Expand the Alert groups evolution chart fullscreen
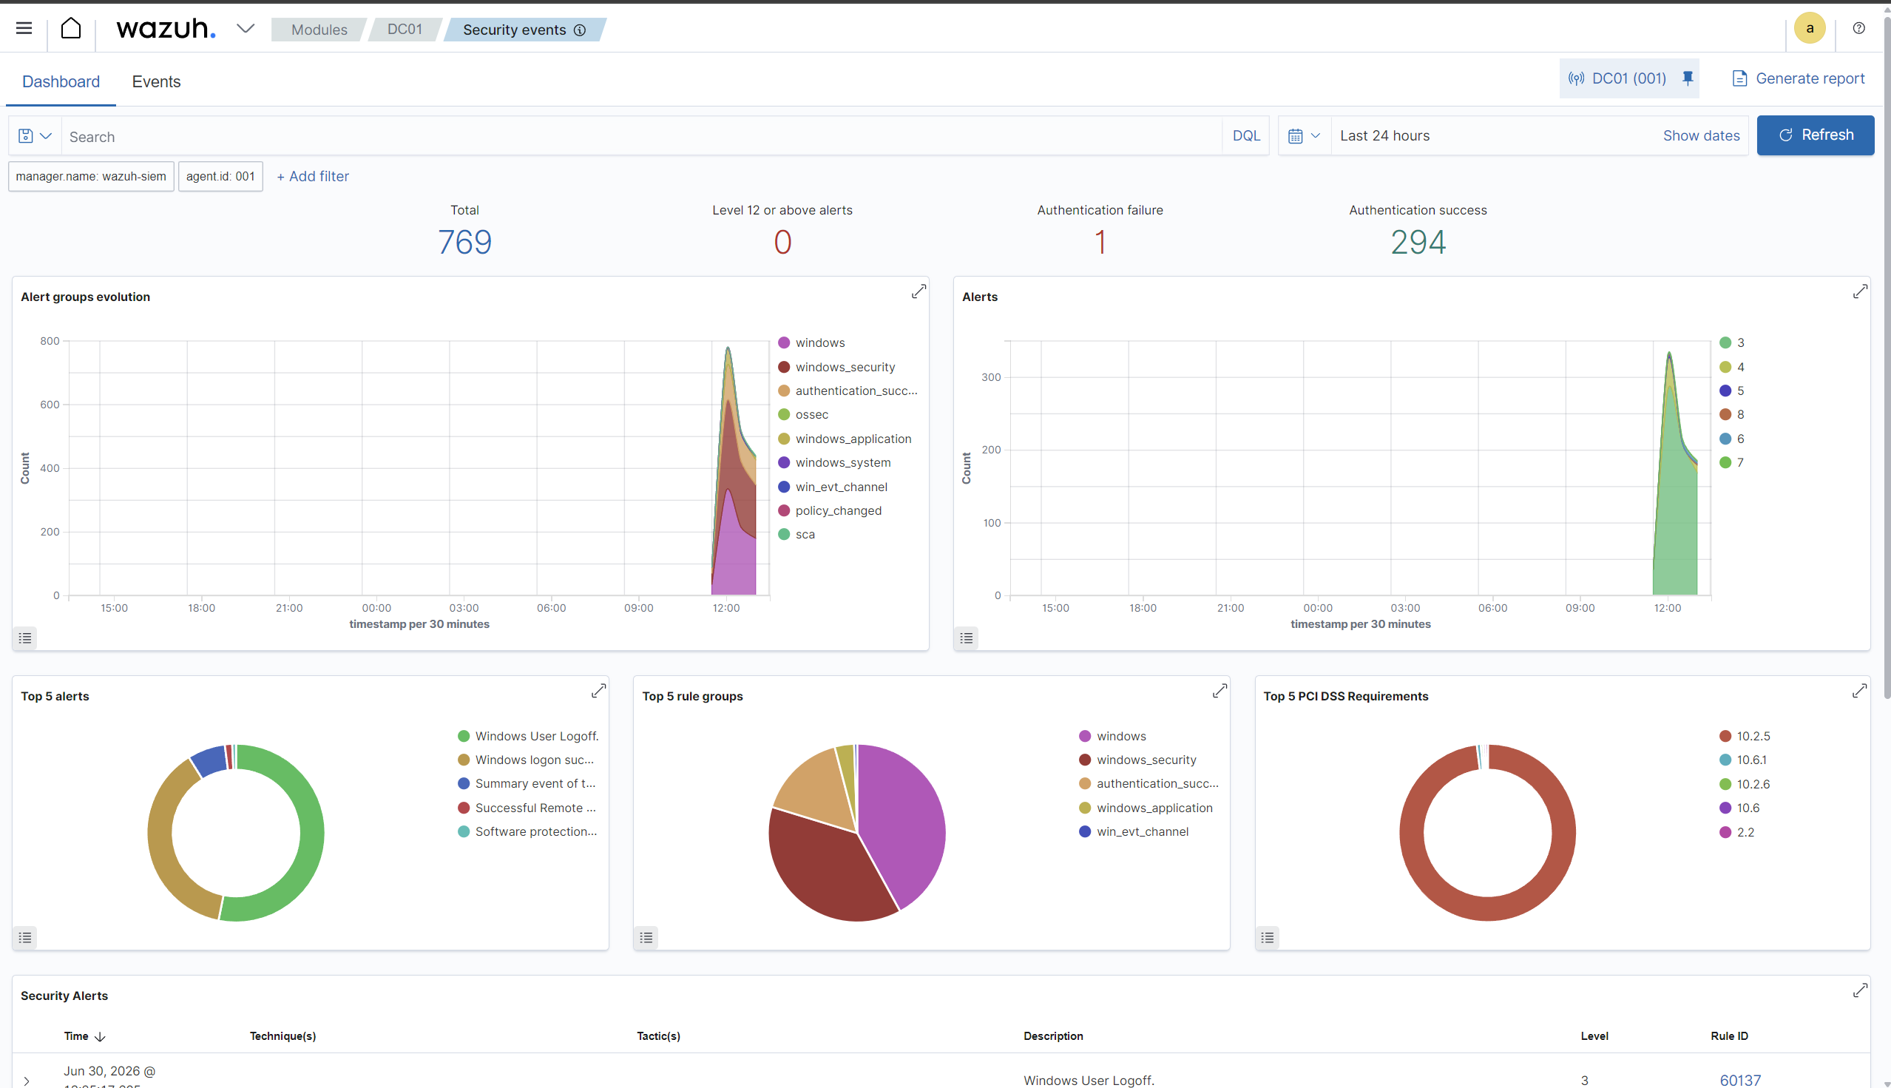The height and width of the screenshot is (1088, 1891). 919,291
